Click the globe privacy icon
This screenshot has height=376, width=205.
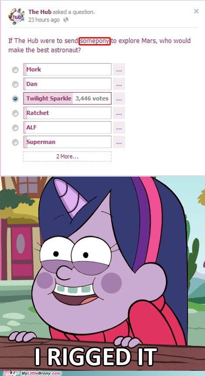tap(66, 20)
